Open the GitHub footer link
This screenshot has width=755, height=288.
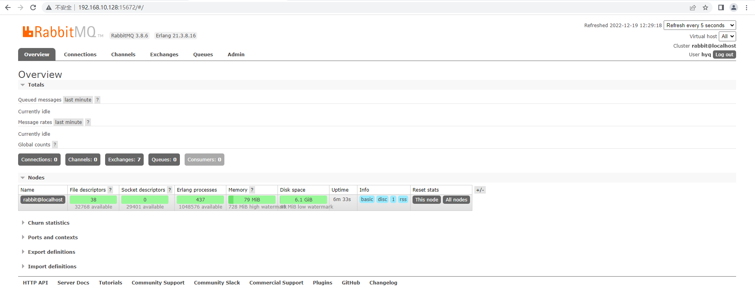click(351, 283)
